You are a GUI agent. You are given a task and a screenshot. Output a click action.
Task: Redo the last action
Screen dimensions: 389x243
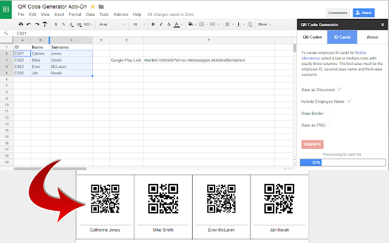coord(37,24)
